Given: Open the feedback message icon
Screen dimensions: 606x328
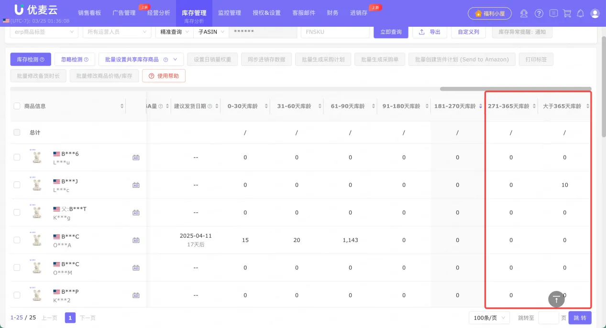Looking at the screenshot, I should tap(553, 13).
